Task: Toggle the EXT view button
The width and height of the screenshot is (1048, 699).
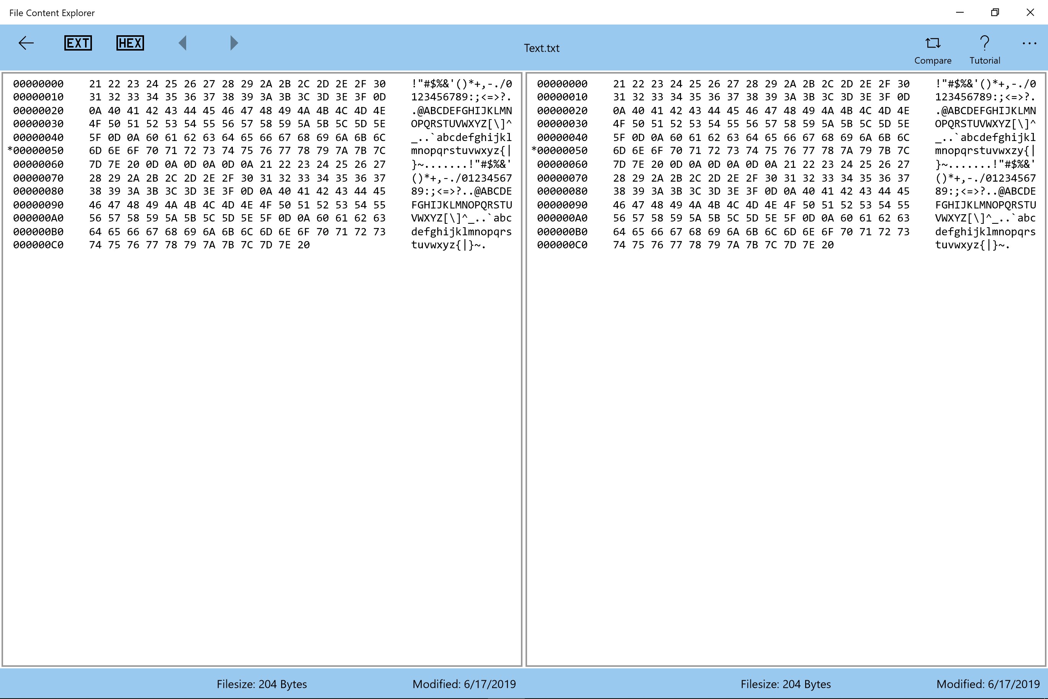Action: click(x=78, y=43)
